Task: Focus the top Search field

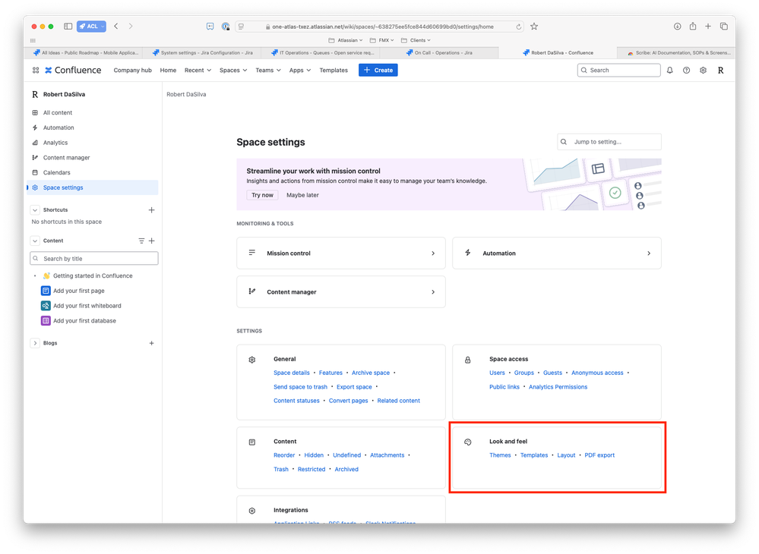Action: (618, 70)
